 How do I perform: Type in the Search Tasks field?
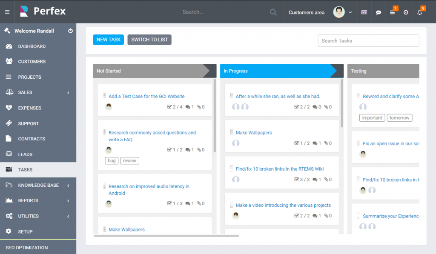[x=368, y=40]
